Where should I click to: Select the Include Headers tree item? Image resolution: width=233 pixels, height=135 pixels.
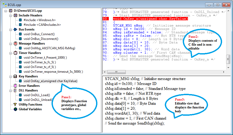pos(30,15)
